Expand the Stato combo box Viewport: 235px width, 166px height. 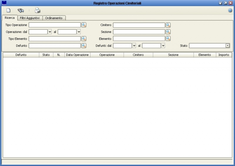[x=227, y=46]
